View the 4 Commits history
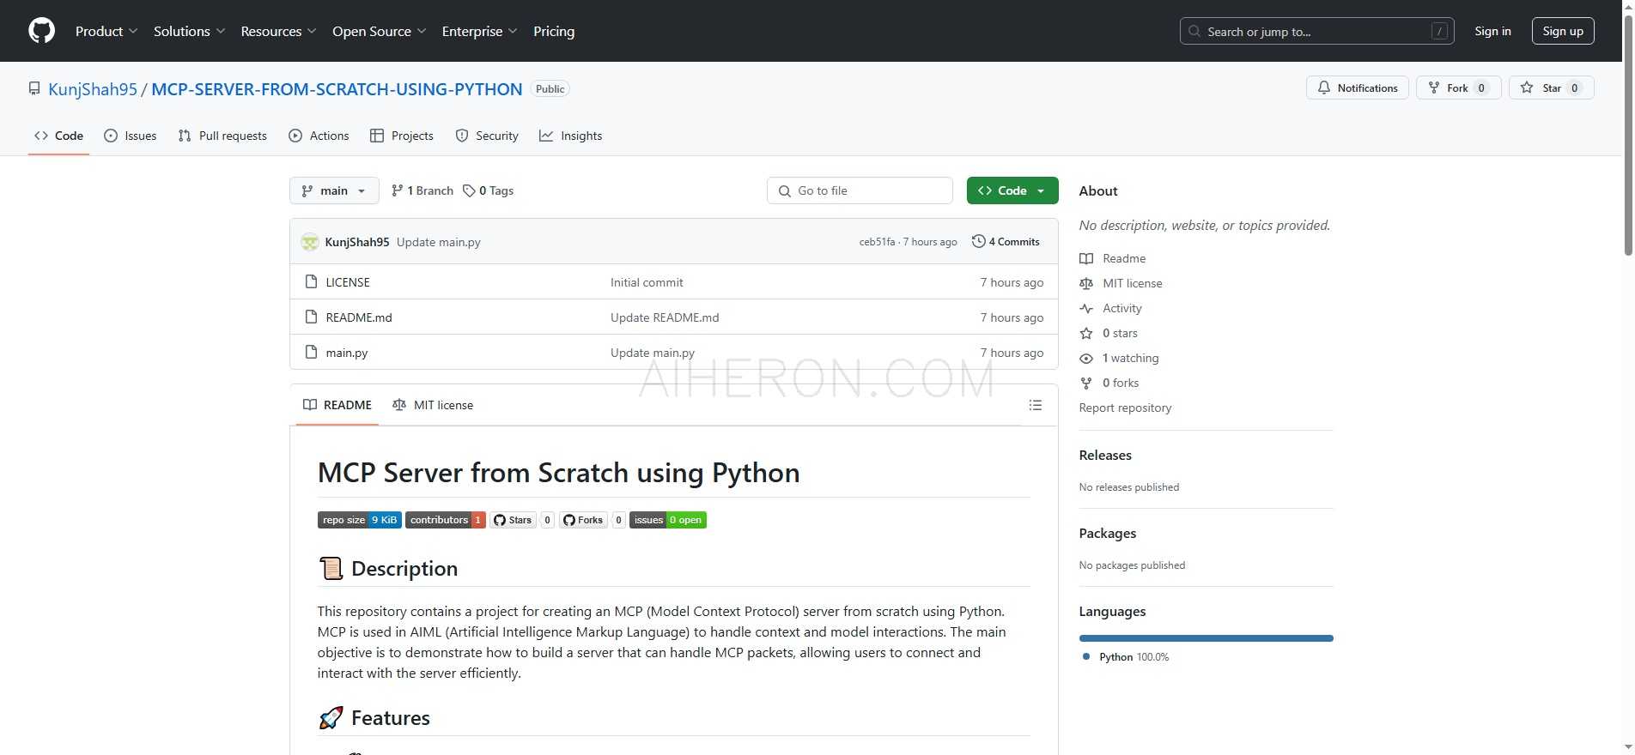Viewport: 1635px width, 755px height. click(1006, 242)
